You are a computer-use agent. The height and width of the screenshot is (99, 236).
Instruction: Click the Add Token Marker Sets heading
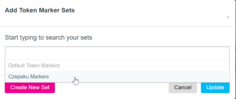click(40, 10)
